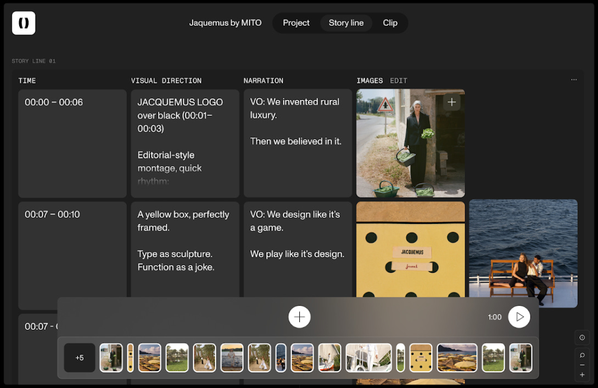598x388 pixels.
Task: Select the woman at sunset railing timeline clip
Action: coord(232,358)
